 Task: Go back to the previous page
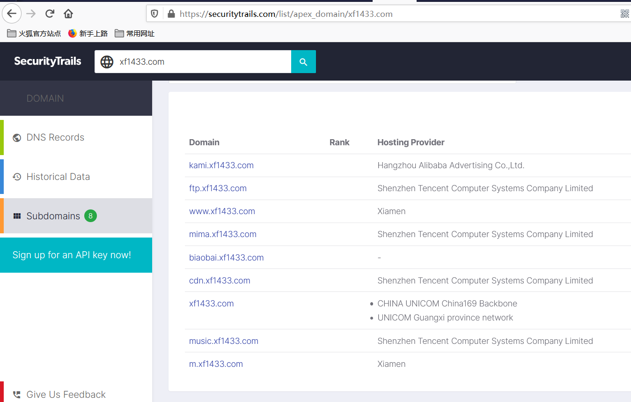[x=12, y=13]
